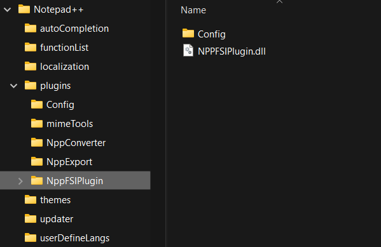The image size is (381, 247).
Task: Click the userDefineLangs folder icon
Action: 31,237
